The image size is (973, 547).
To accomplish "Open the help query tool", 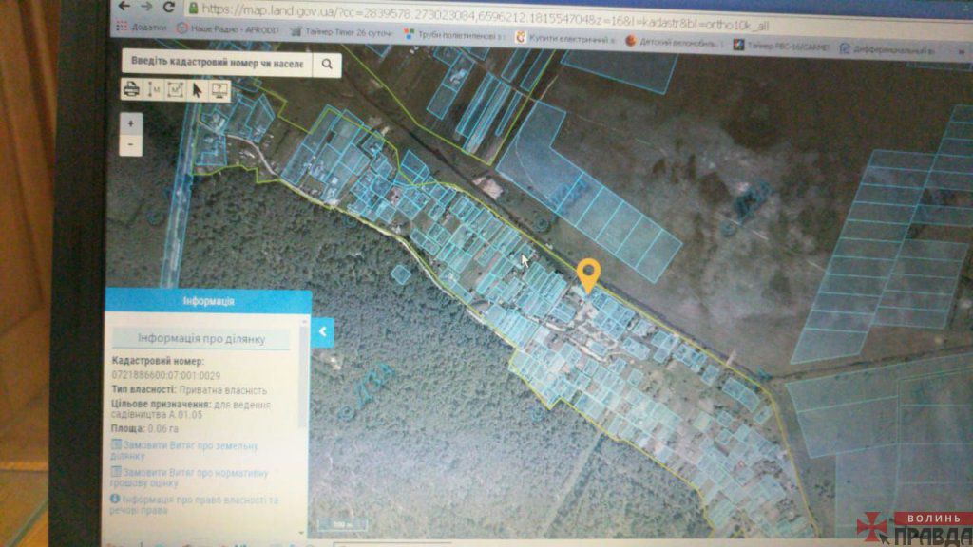I will (x=219, y=90).
